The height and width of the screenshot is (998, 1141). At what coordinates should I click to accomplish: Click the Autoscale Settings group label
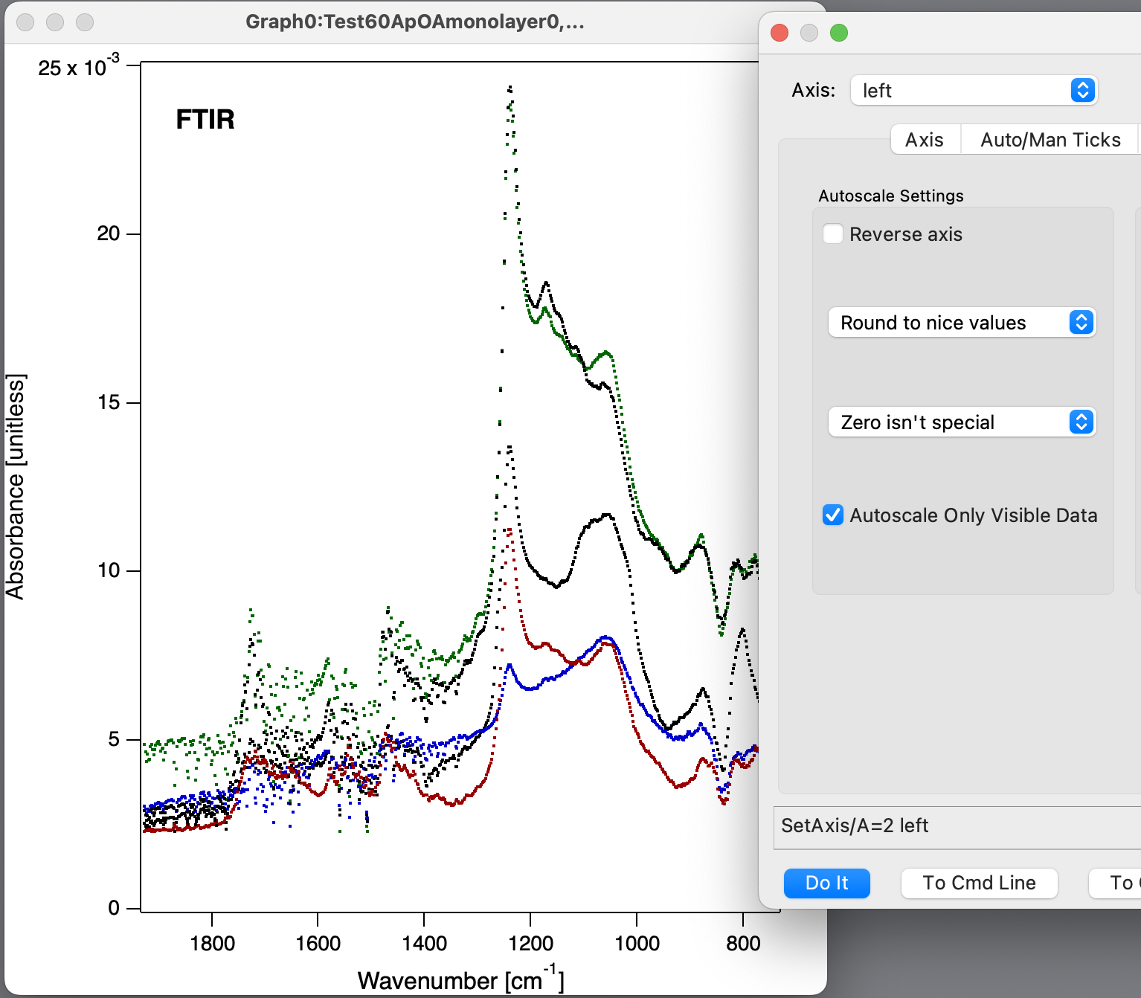(x=890, y=196)
